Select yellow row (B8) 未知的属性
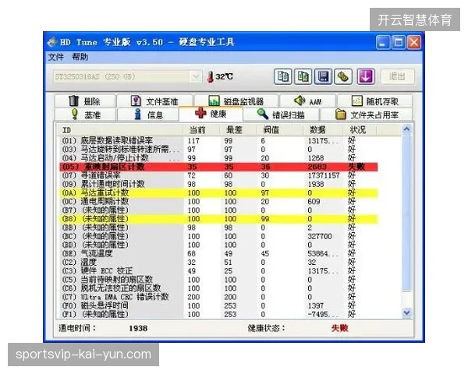 click(218, 219)
